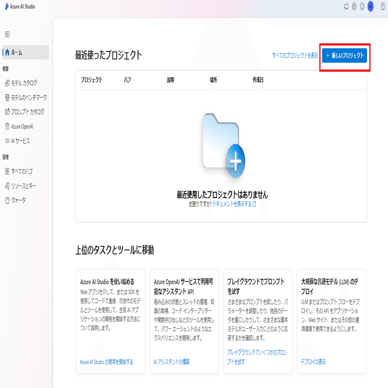
Task: Click AI アシスタントの構築 link
Action: [172, 362]
